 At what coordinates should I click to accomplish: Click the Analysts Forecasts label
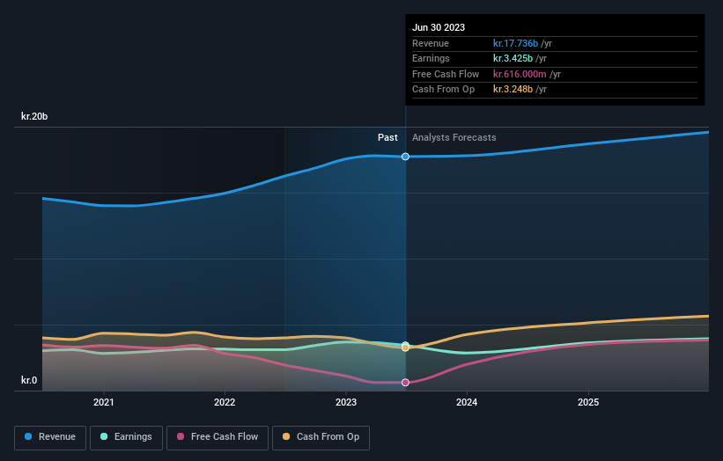point(454,137)
